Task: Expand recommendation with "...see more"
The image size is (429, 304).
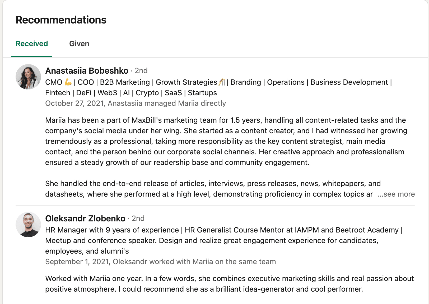Action: click(x=396, y=194)
